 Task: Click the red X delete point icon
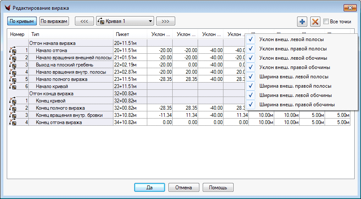(x=315, y=21)
